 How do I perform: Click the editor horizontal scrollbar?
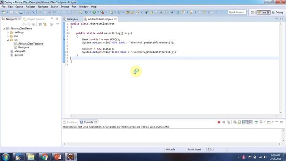coord(174,116)
